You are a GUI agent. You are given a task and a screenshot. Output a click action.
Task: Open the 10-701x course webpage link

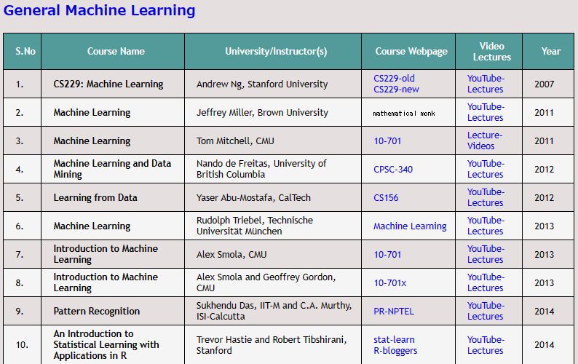pos(389,283)
